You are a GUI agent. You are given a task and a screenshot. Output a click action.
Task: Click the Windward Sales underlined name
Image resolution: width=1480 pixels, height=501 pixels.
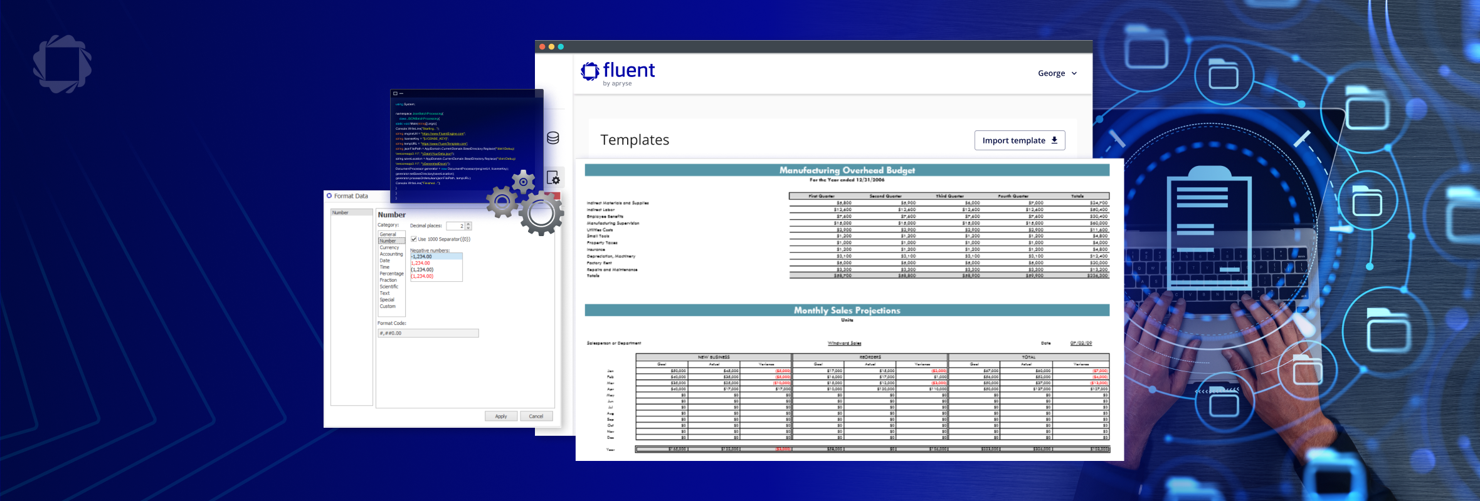click(845, 343)
